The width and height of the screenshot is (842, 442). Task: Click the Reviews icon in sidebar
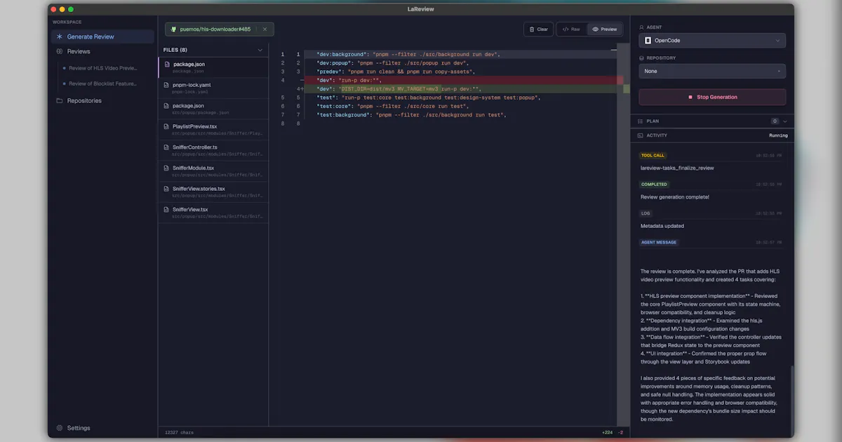pos(60,51)
